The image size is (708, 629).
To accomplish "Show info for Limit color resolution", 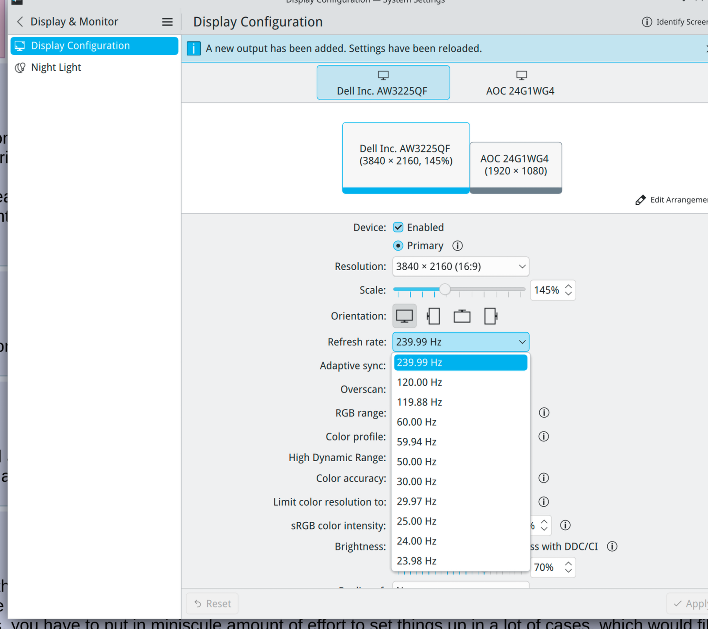I will 544,502.
